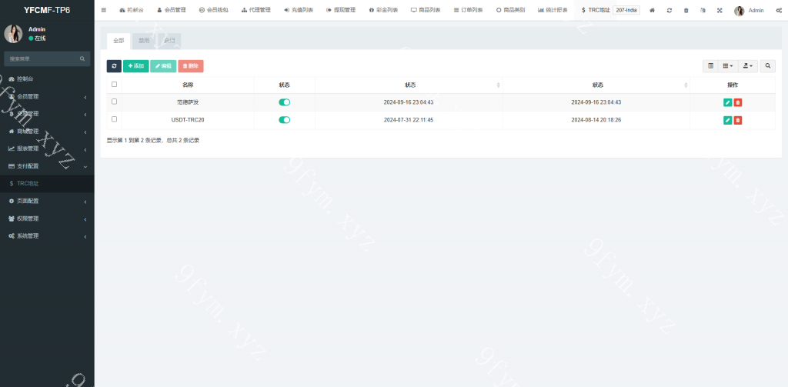The height and width of the screenshot is (387, 788).
Task: Click the YFCMF-TP6 logo title
Action: click(47, 10)
